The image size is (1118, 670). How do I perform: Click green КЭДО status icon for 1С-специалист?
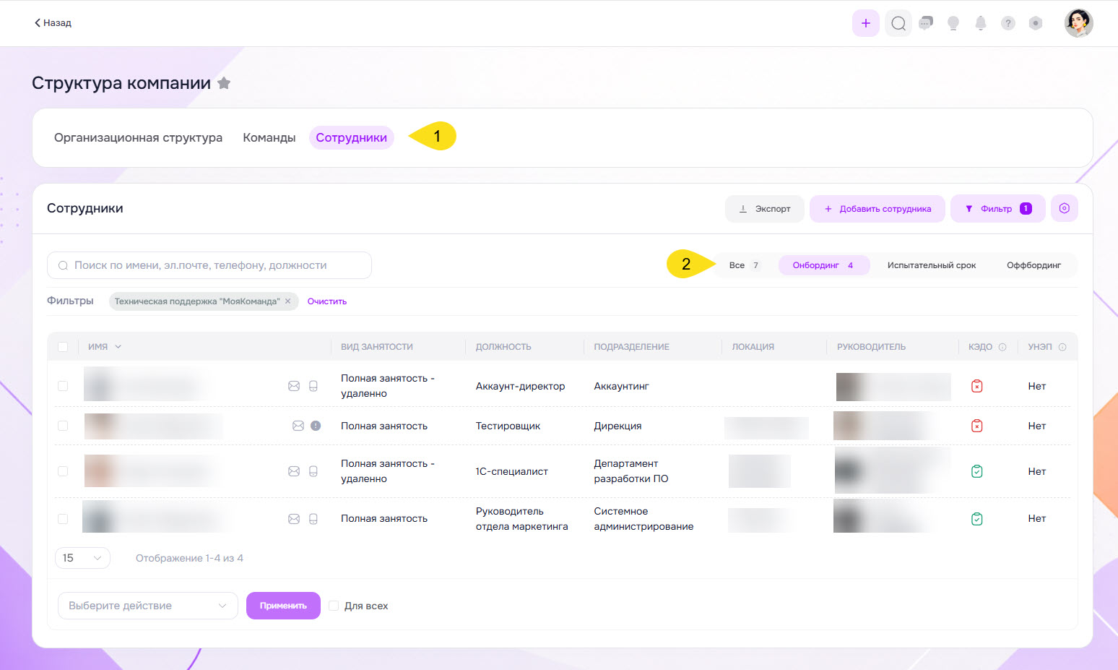[977, 471]
